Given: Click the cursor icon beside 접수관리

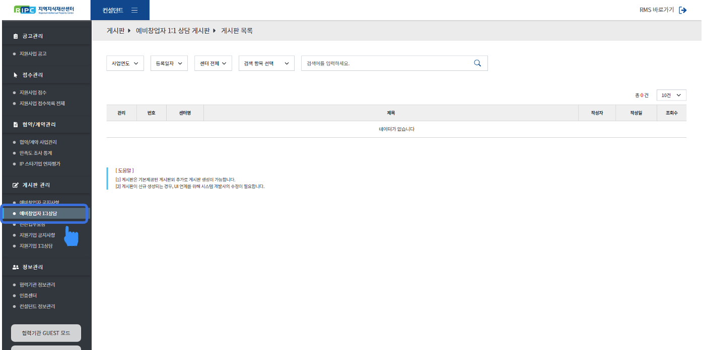Looking at the screenshot, I should pyautogui.click(x=16, y=75).
